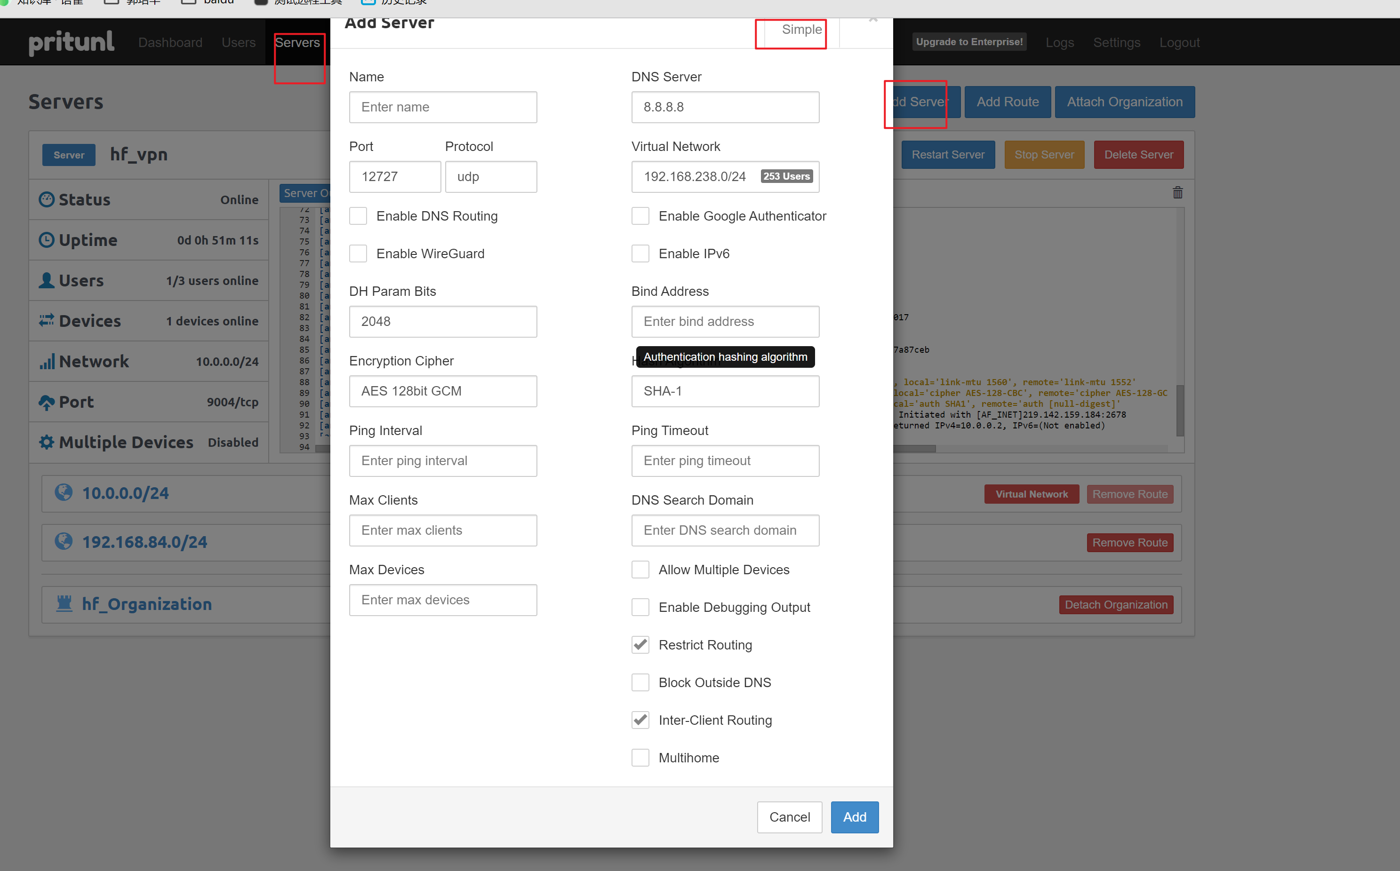Go to the Users navigation tab
This screenshot has width=1400, height=871.
click(238, 43)
